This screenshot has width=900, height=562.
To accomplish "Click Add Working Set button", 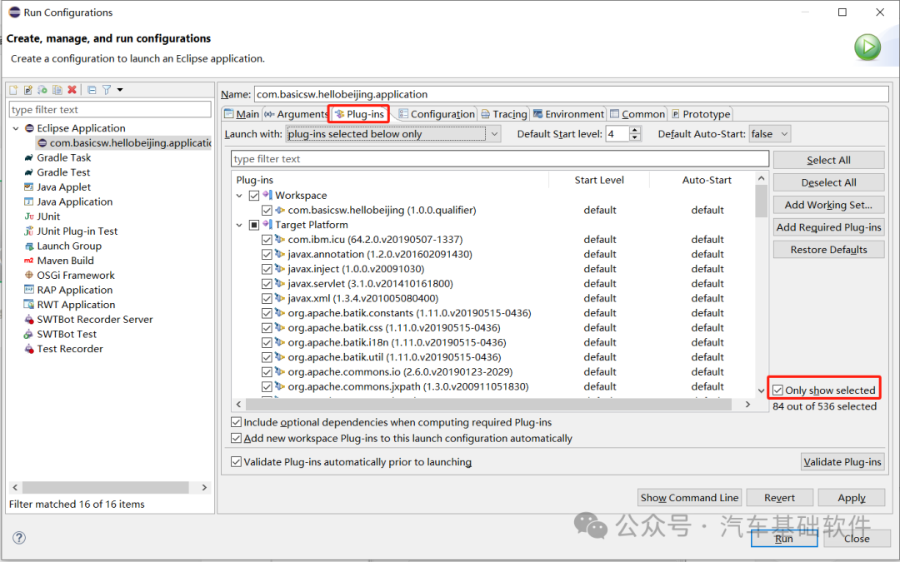I will [x=828, y=205].
